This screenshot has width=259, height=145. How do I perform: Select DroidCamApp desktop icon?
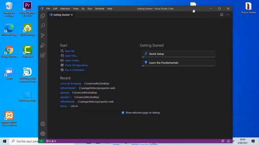28,29
